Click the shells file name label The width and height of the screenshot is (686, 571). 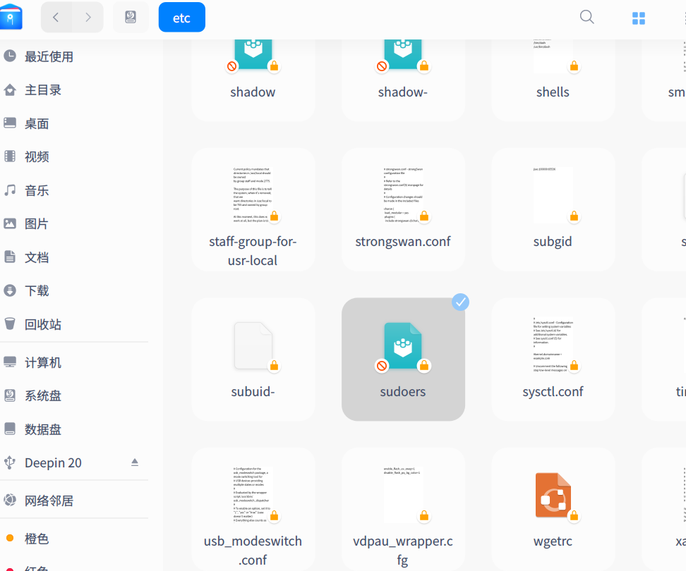click(553, 92)
